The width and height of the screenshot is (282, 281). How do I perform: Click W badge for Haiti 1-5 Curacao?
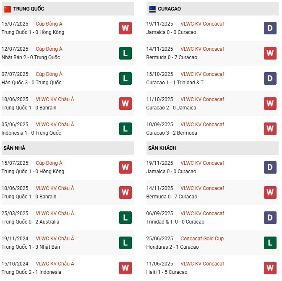click(270, 268)
